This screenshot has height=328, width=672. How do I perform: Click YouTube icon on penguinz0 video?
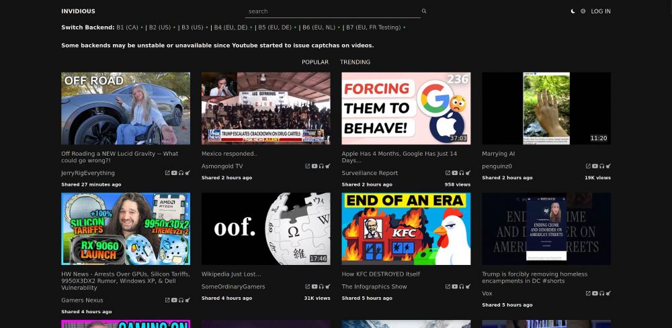coord(595,166)
